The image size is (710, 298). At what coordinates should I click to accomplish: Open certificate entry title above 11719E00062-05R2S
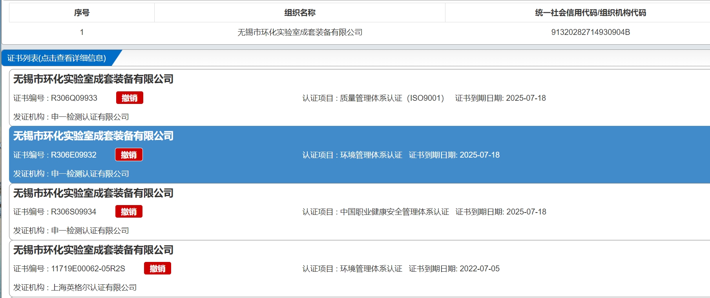[x=93, y=250]
